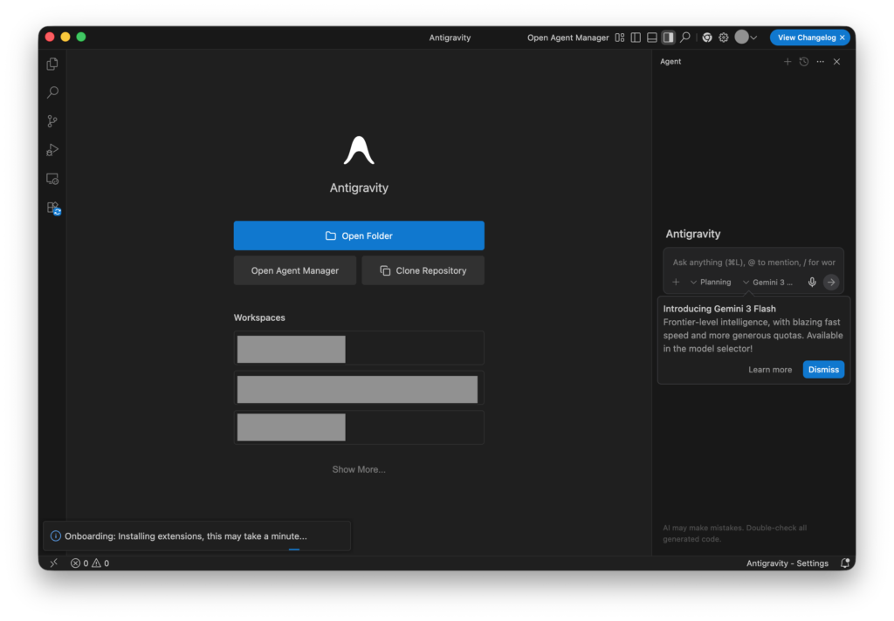Click Open Agent Manager in the title bar
The height and width of the screenshot is (621, 894).
(x=567, y=38)
